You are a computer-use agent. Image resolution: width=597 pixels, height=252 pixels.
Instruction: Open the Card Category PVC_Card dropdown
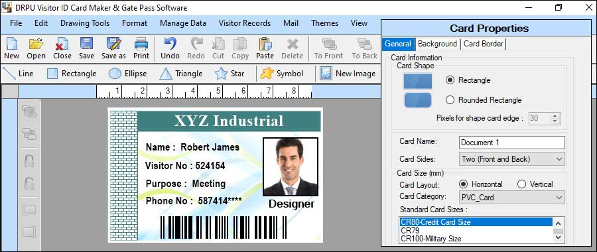click(x=512, y=198)
